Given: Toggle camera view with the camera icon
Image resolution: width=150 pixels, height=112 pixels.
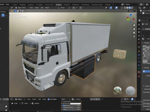Looking at the screenshot, I should pos(134,33).
